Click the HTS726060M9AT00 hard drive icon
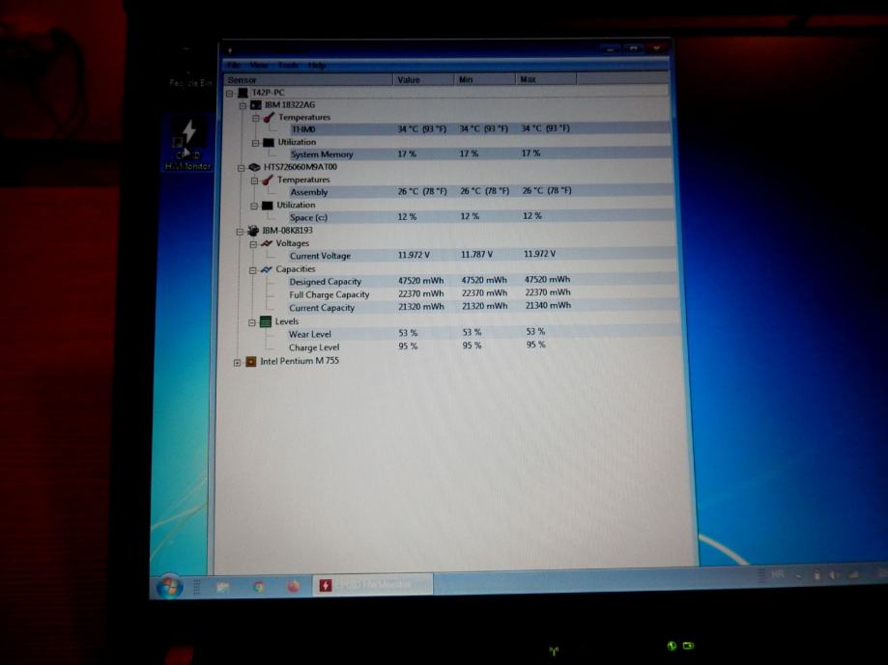This screenshot has width=888, height=665. (254, 167)
